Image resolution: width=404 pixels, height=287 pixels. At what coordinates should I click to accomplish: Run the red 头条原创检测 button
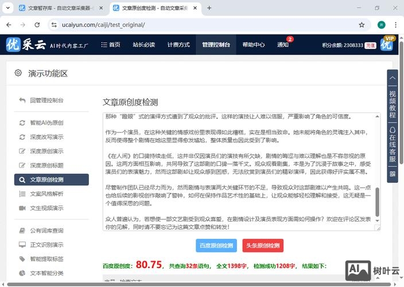263,246
